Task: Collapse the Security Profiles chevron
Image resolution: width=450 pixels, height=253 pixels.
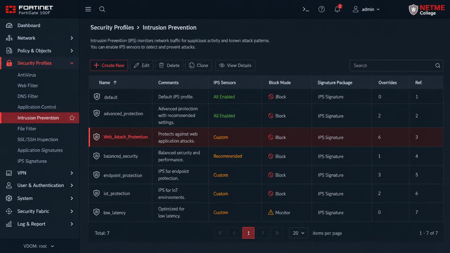Action: 72,63
